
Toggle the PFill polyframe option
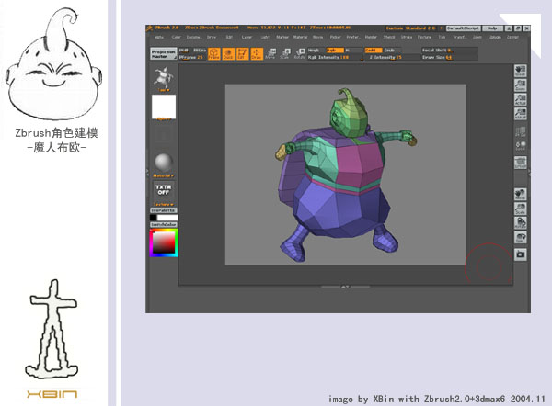point(185,51)
